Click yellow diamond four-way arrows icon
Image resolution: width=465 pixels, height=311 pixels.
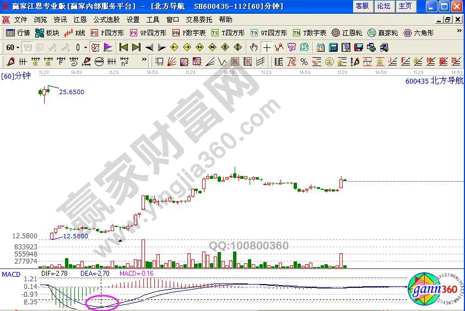[225, 47]
